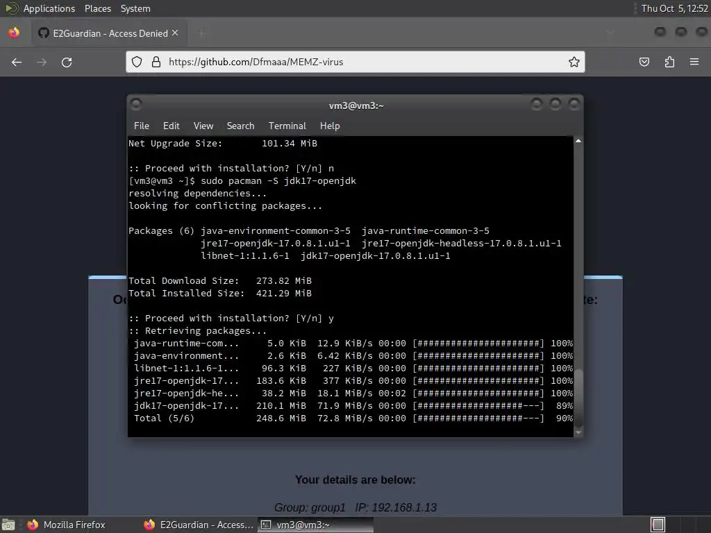
Task: Click terminal scrollbar down arrow
Action: point(578,432)
